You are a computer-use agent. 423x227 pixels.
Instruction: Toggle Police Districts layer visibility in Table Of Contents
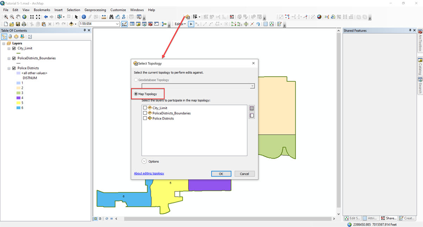(x=14, y=68)
